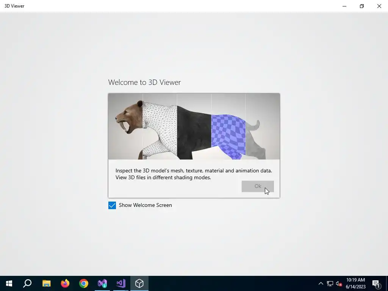Select the 3D Viewer cube taskbar icon

point(139,283)
